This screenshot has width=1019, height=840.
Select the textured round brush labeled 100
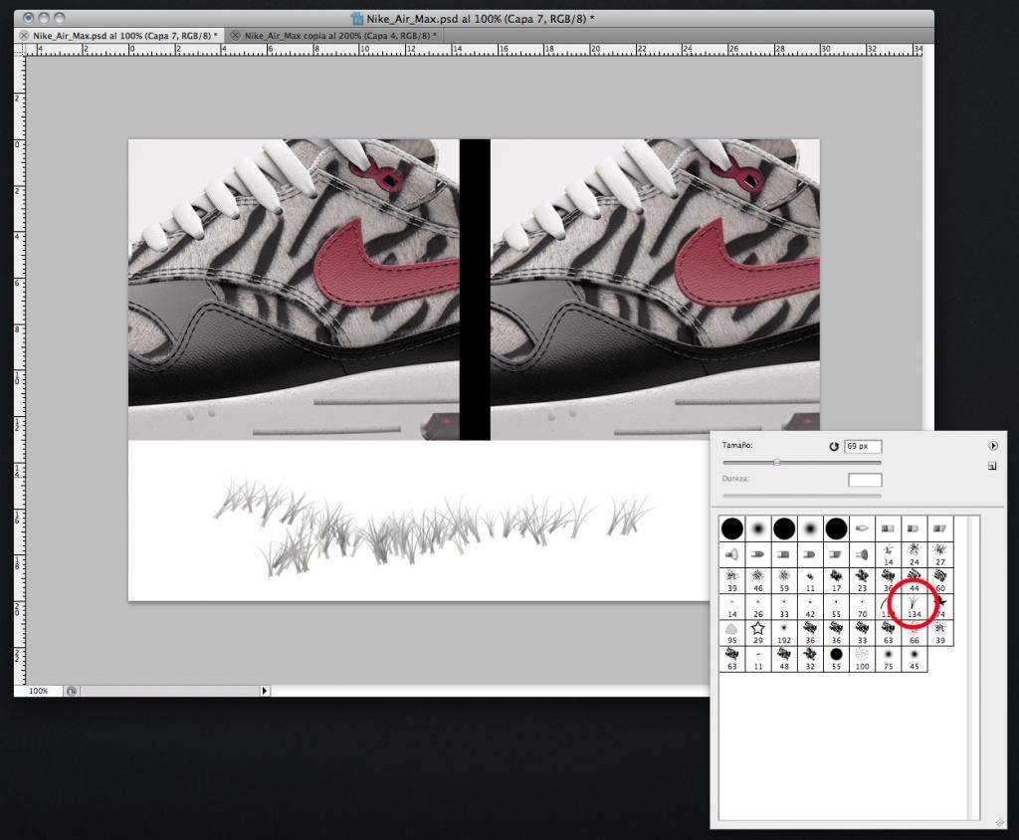tap(862, 659)
